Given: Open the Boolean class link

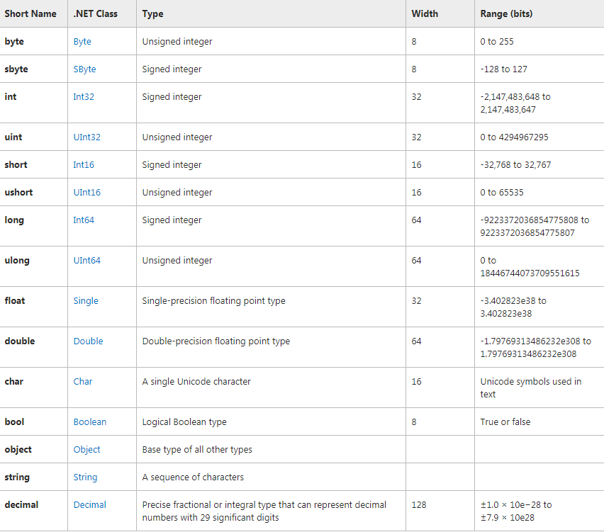Looking at the screenshot, I should [x=90, y=422].
